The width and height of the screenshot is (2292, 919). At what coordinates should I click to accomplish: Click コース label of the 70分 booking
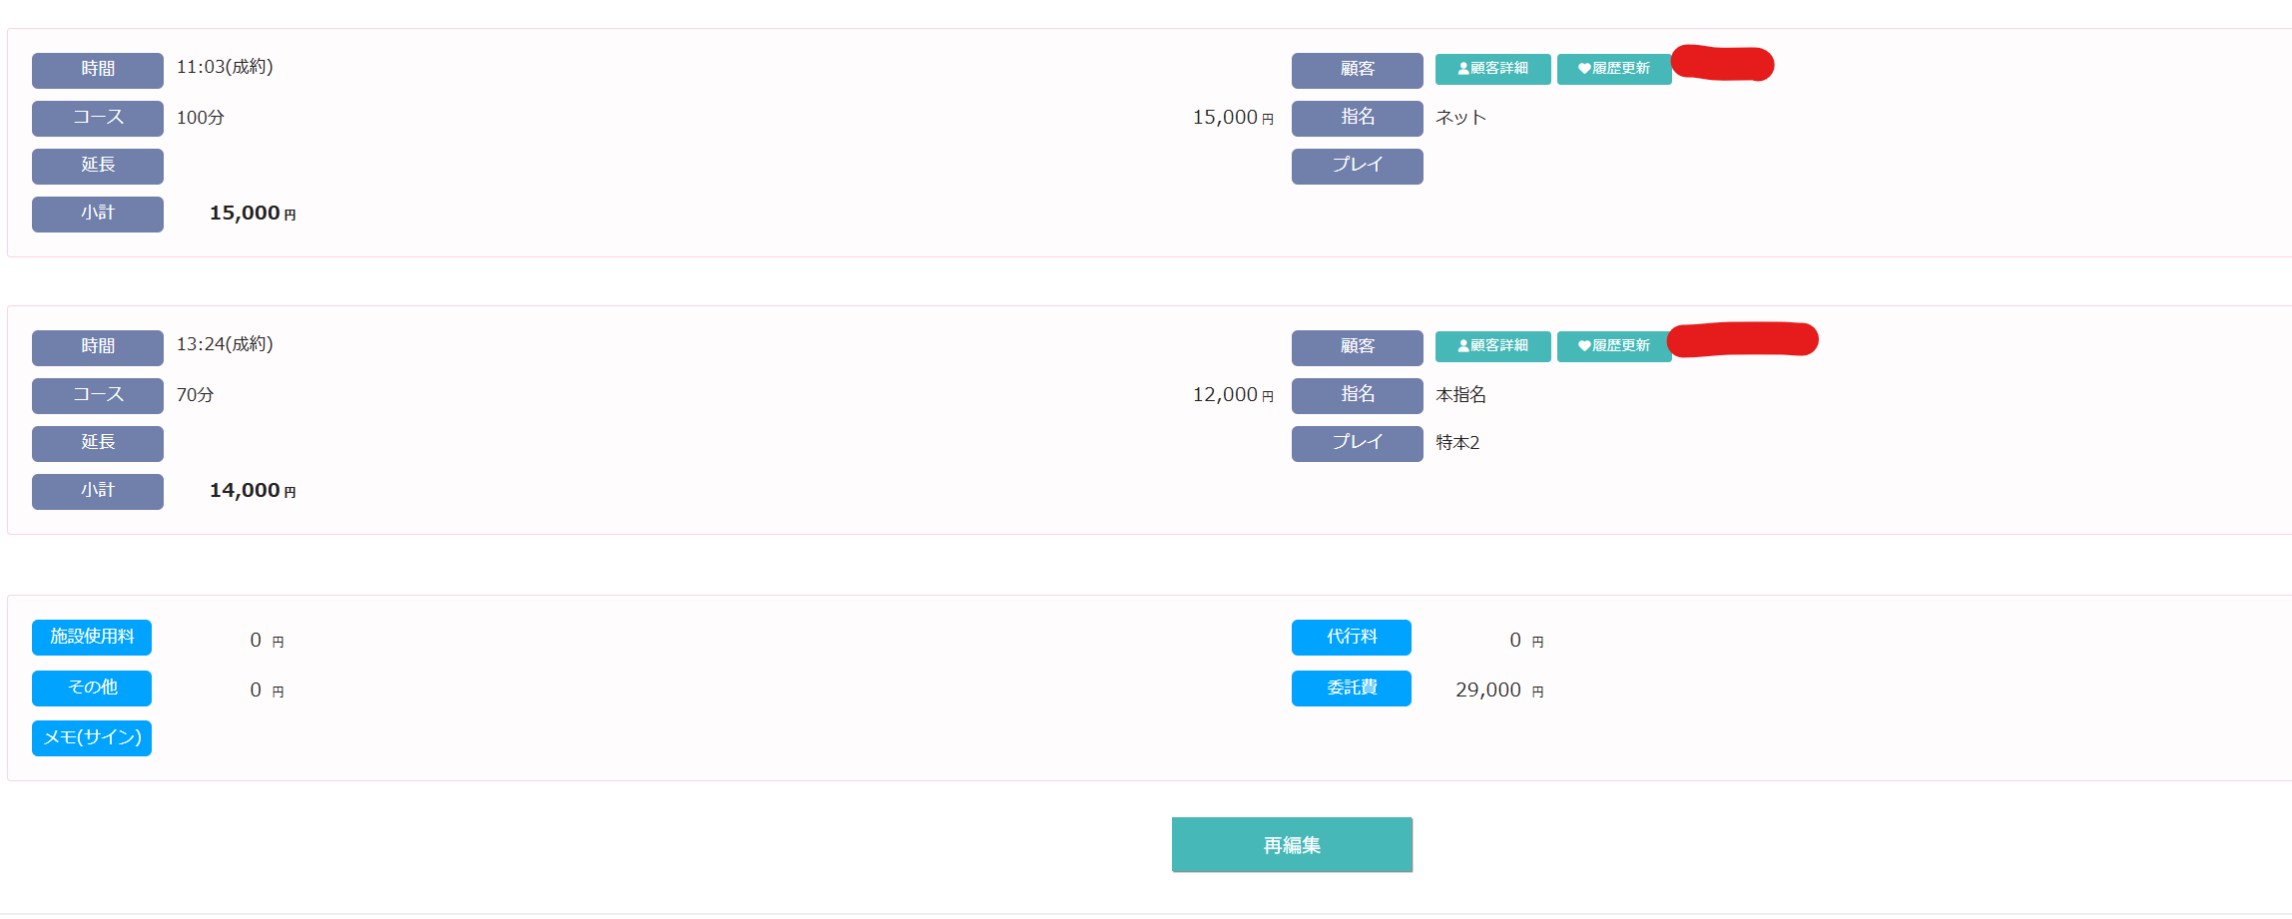coord(98,395)
